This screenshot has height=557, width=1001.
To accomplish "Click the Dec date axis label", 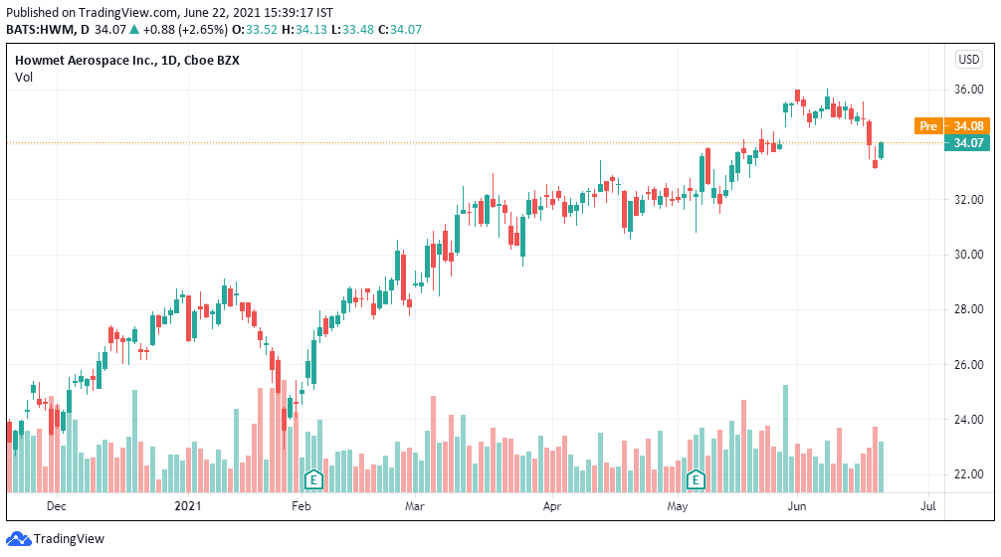I will (x=56, y=506).
